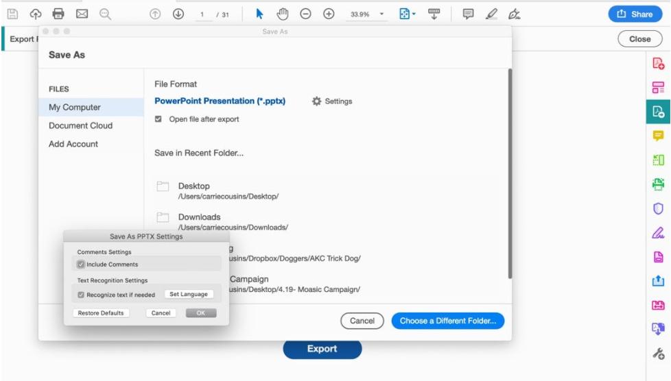Click the Save file icon in toolbar
This screenshot has height=381, width=671.
click(12, 14)
